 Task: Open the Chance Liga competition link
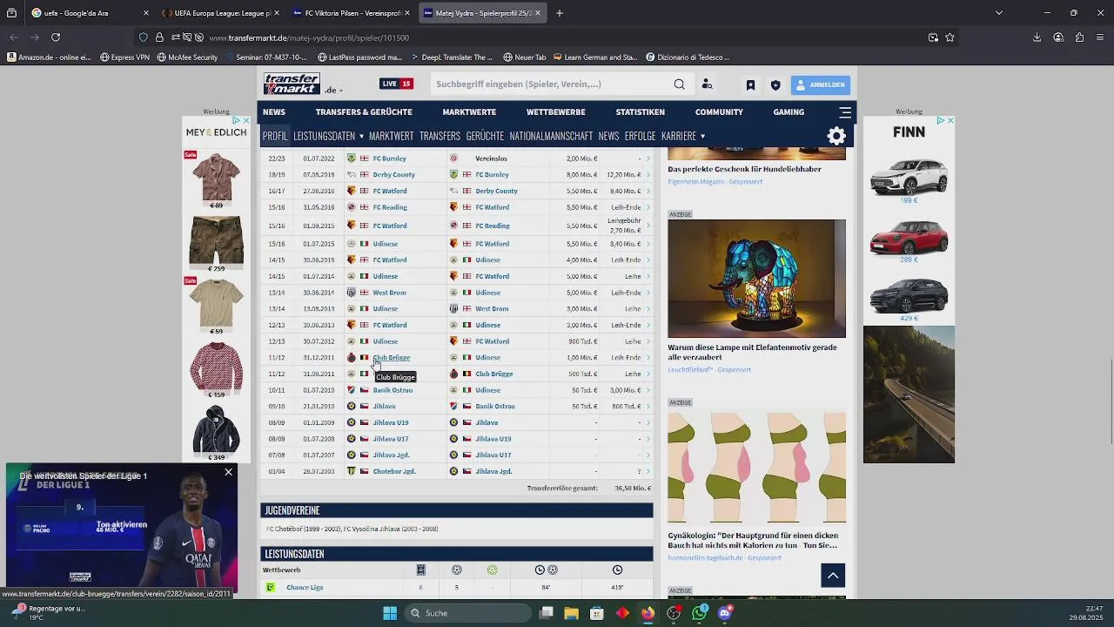[x=305, y=587]
